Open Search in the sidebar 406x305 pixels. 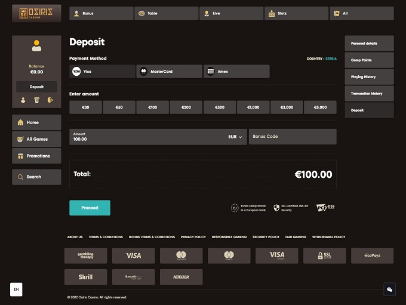coord(36,177)
